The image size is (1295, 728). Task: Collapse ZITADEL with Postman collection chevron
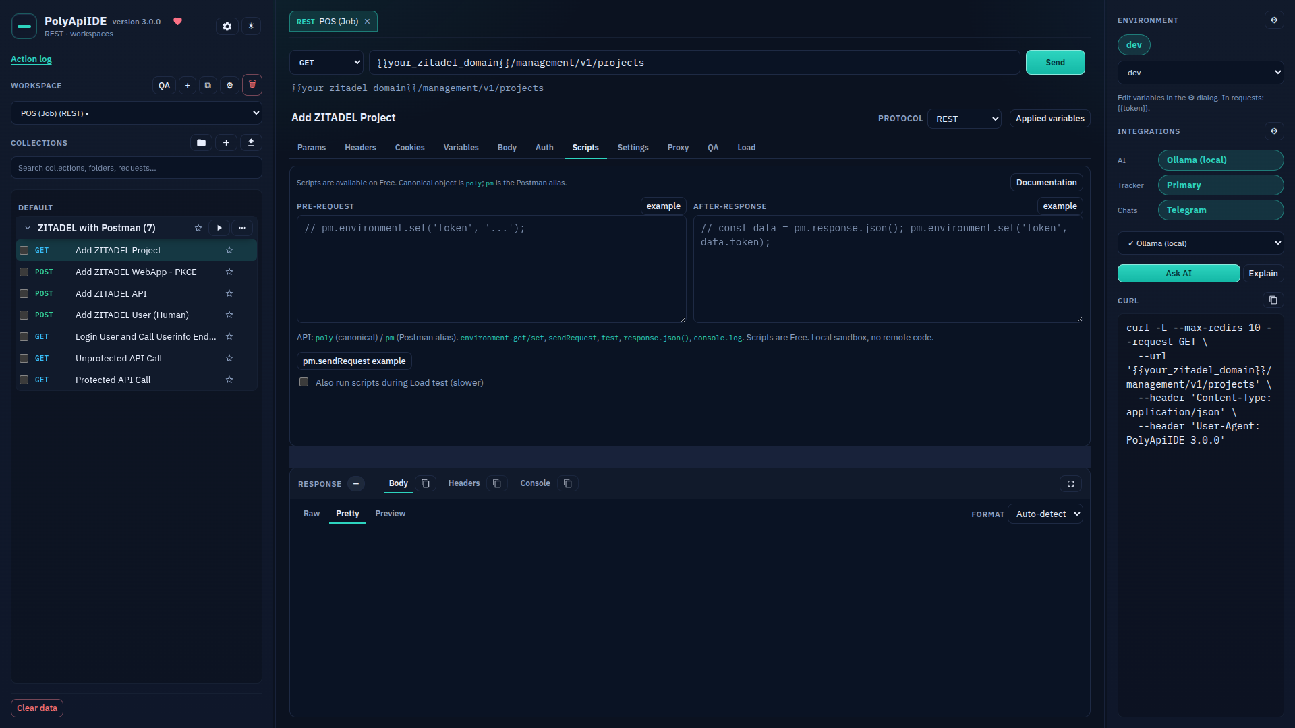tap(28, 228)
